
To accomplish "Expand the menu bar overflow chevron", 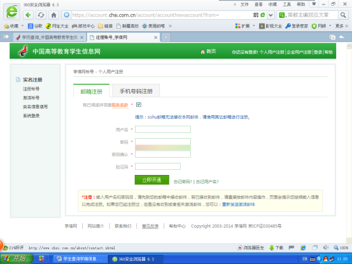I will [235, 4].
